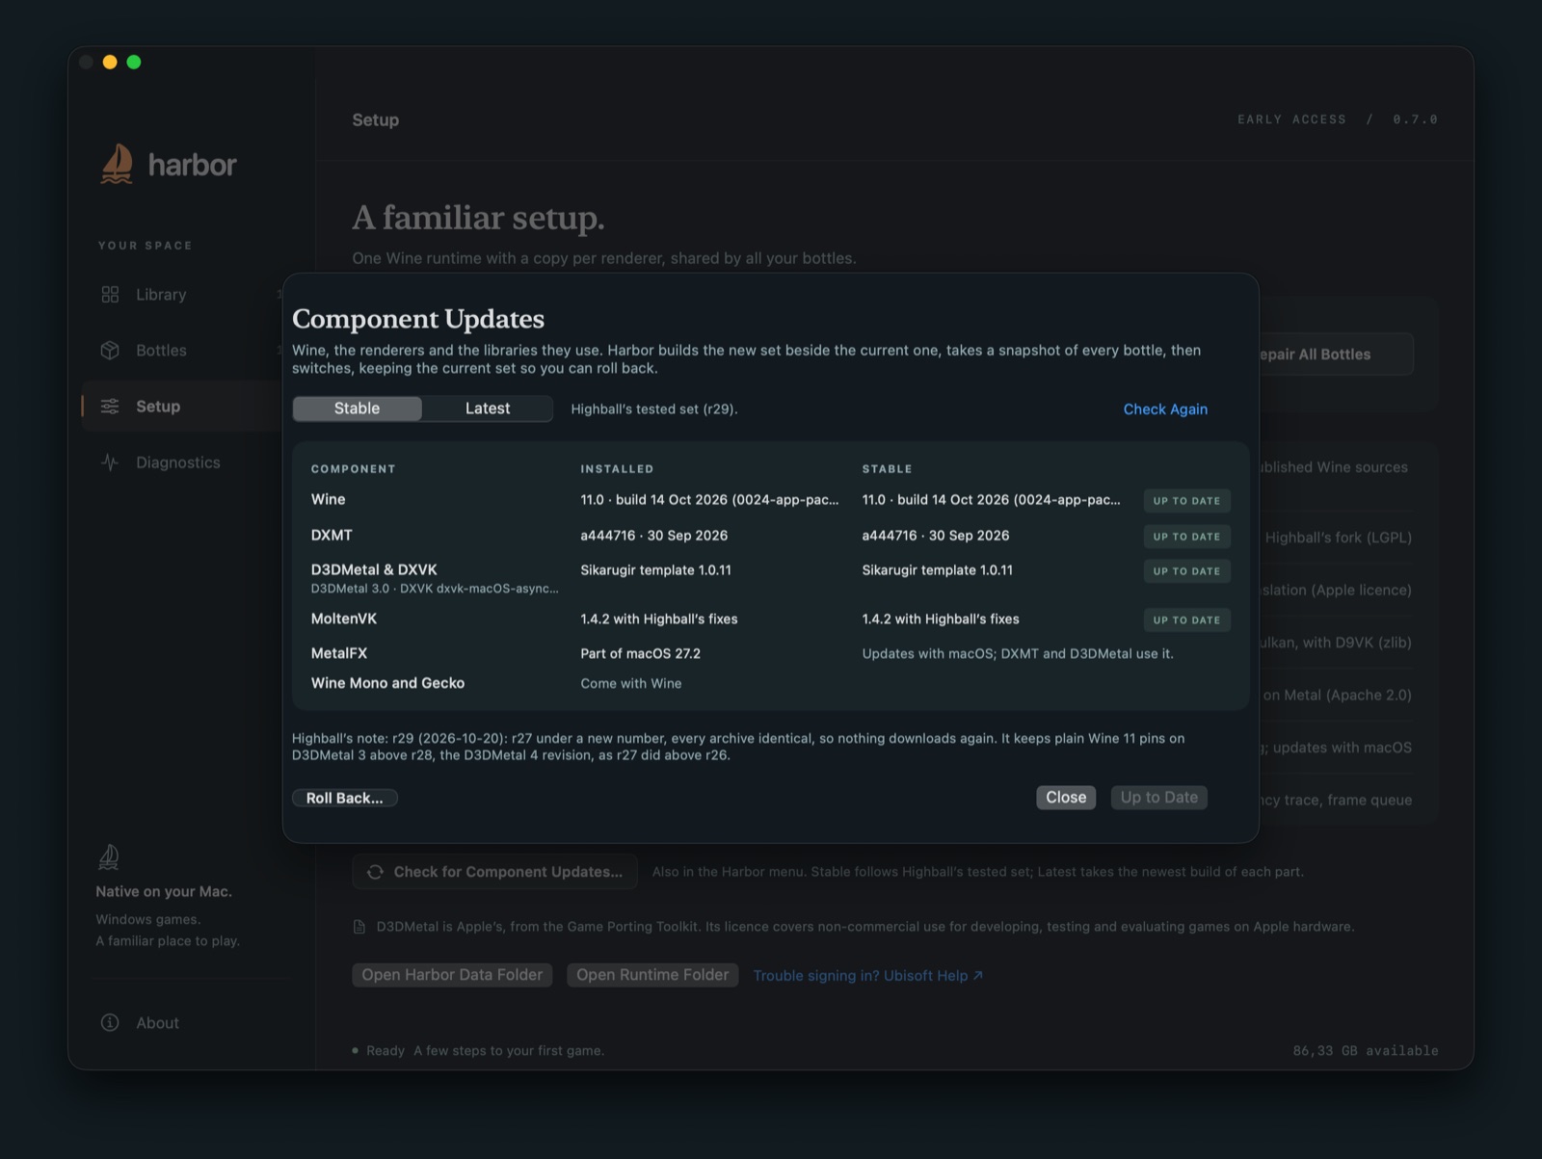This screenshot has height=1159, width=1542.
Task: Click the Diagnostics pulse icon in sidebar
Action: 110,461
